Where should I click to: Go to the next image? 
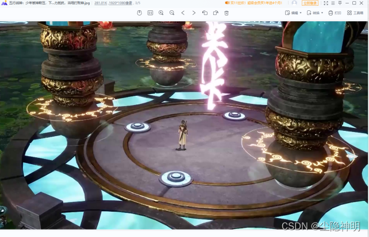tap(194, 13)
